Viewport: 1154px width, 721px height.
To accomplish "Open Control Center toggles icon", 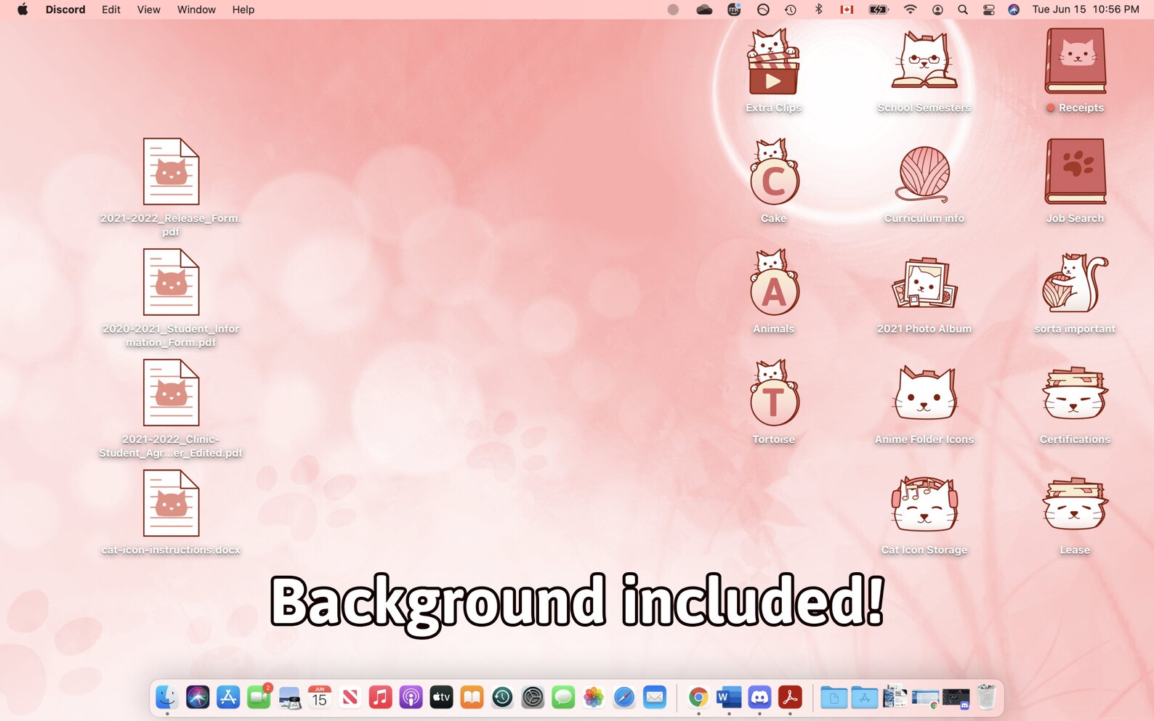I will click(x=988, y=9).
